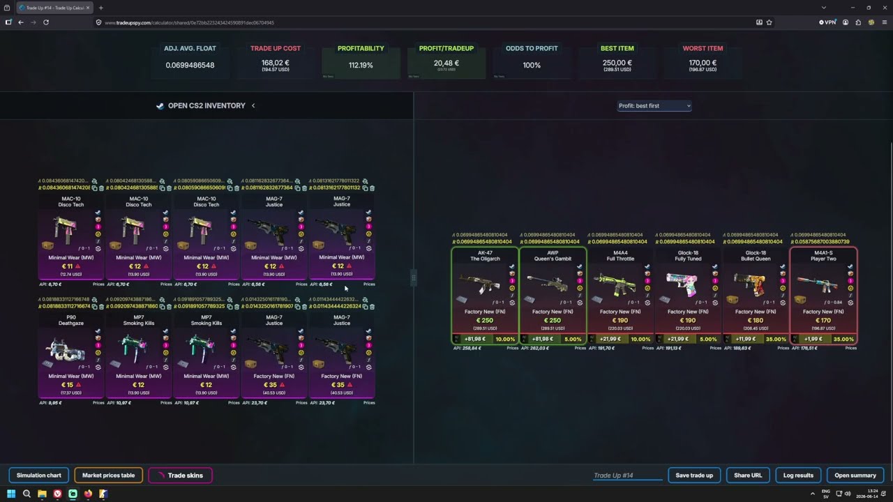Screen dimensions: 893x502
Task: Copy the float value of the P90 Deathgaze
Action: (x=94, y=306)
